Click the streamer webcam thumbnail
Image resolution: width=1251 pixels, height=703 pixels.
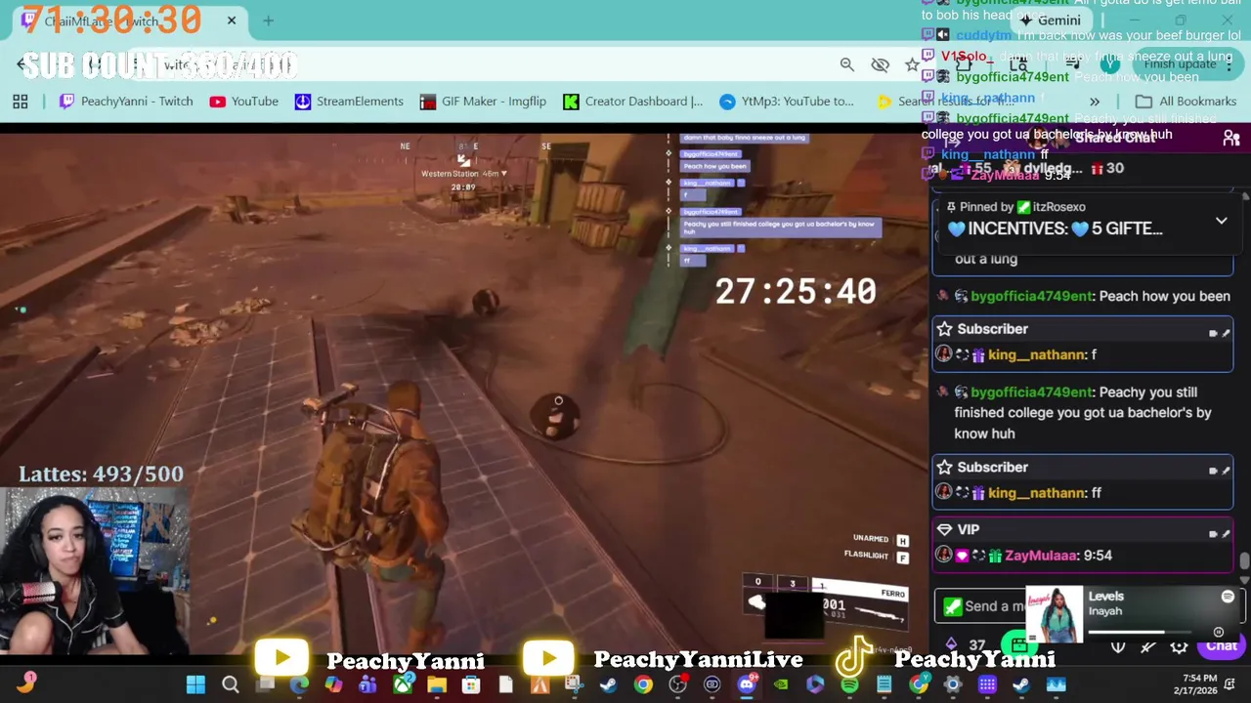pos(95,570)
